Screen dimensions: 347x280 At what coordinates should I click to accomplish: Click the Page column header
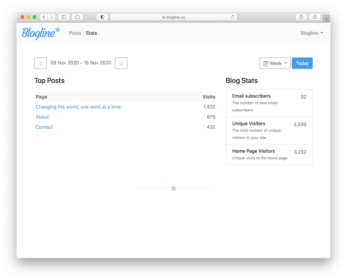tap(41, 97)
